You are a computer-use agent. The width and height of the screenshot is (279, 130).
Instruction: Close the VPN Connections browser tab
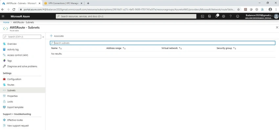(x=81, y=3)
